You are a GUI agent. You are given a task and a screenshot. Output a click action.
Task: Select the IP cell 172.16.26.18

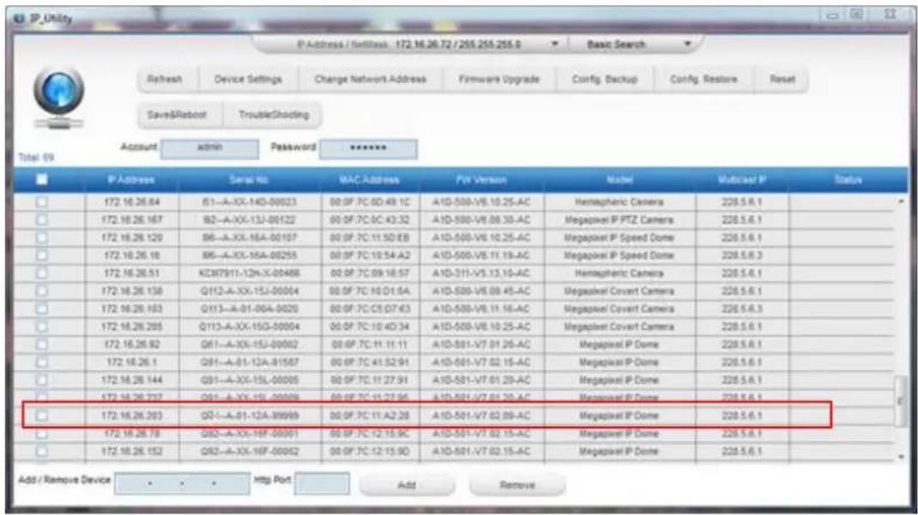(132, 255)
